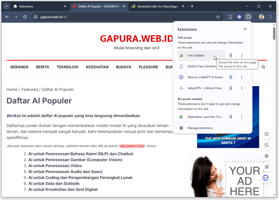Screen dimensions: 279x200
Task: Click the browser back arrow
Action: tap(7, 17)
